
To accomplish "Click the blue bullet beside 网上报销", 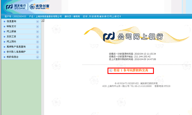I will click(4, 32).
